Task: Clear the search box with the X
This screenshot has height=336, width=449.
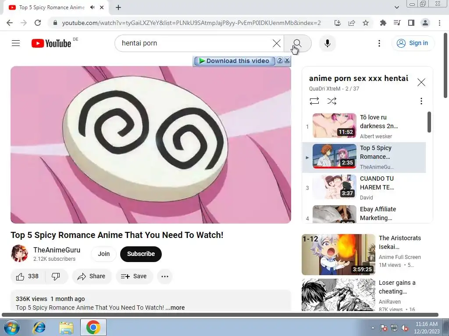Action: pyautogui.click(x=277, y=43)
